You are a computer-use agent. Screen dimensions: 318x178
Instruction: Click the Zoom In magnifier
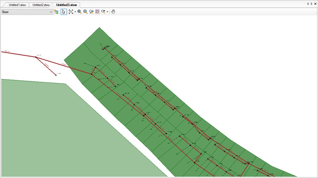point(79,12)
